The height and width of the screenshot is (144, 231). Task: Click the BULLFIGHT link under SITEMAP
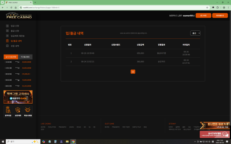(x=187, y=129)
